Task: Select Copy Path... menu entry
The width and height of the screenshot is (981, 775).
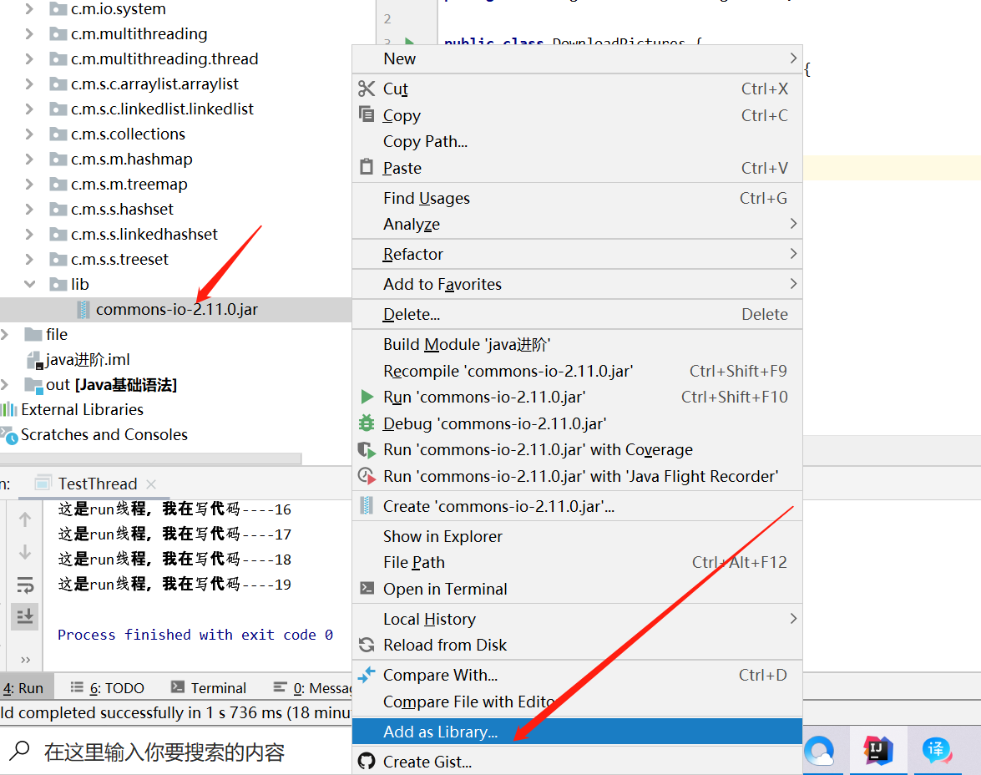Action: (x=577, y=141)
